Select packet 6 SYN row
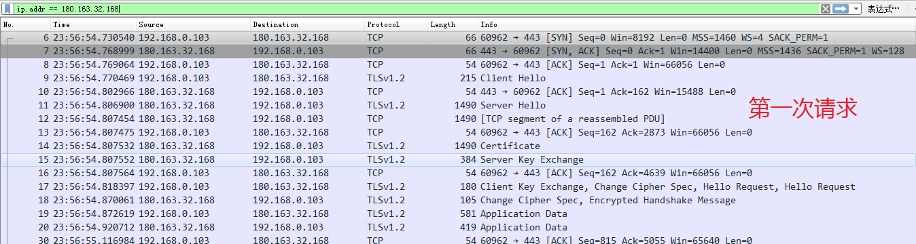 458,37
